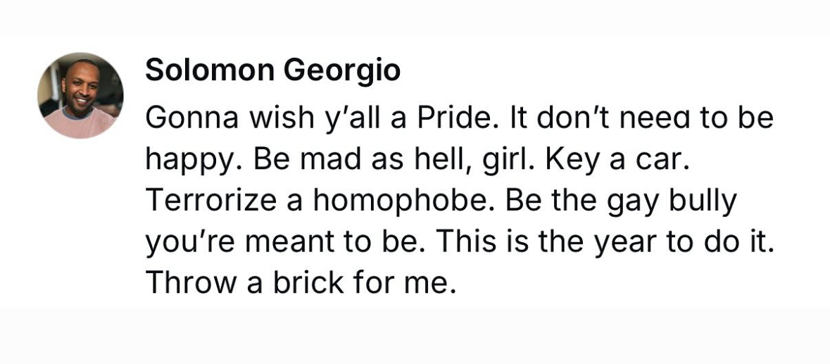Click the phrase "gay bully" in the post
830x364 pixels.
(672, 201)
